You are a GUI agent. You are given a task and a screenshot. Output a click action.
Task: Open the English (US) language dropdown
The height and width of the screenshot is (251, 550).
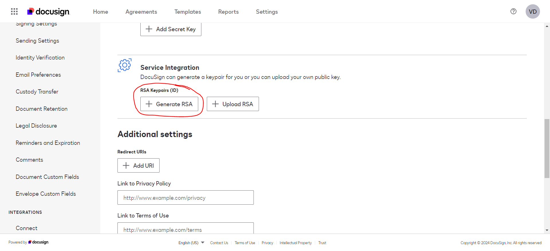[191, 243]
